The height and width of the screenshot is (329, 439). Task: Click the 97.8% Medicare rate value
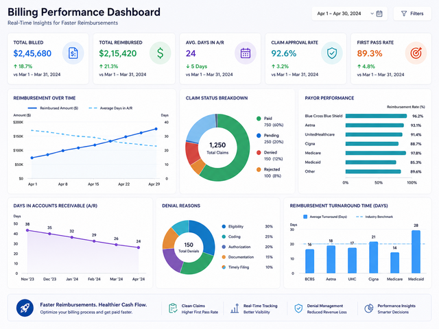416,154
